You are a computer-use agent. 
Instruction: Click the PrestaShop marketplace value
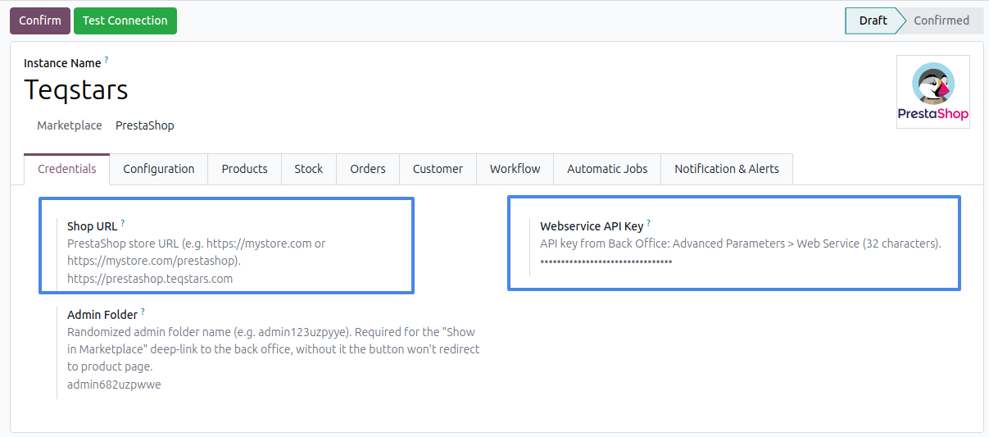pyautogui.click(x=145, y=125)
